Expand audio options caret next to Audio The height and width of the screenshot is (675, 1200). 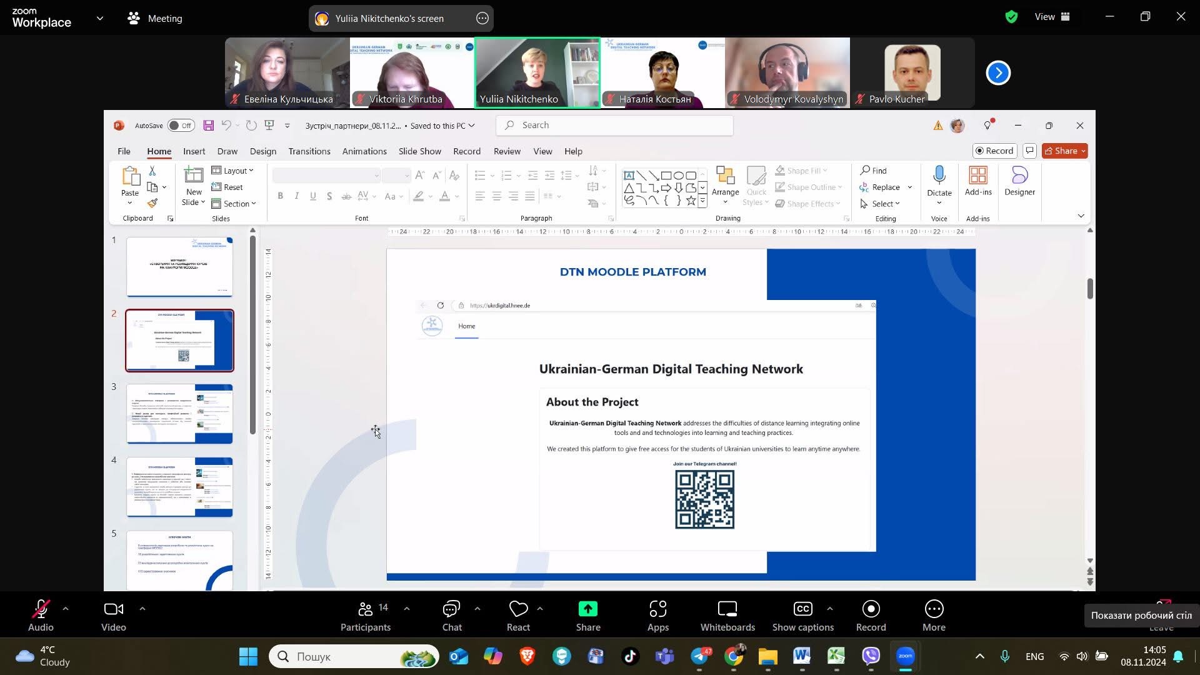pyautogui.click(x=66, y=609)
